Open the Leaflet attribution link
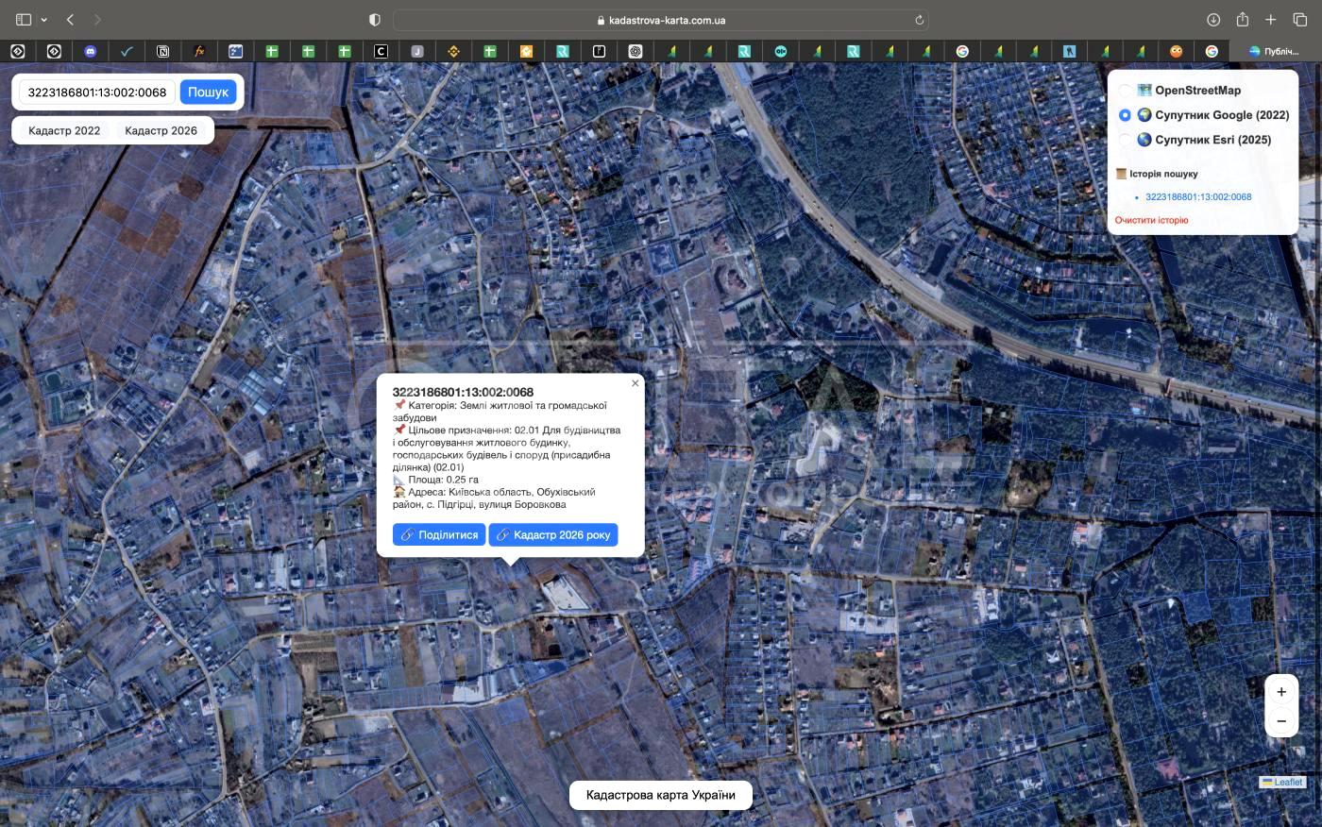The width and height of the screenshot is (1322, 827). pos(1288,782)
